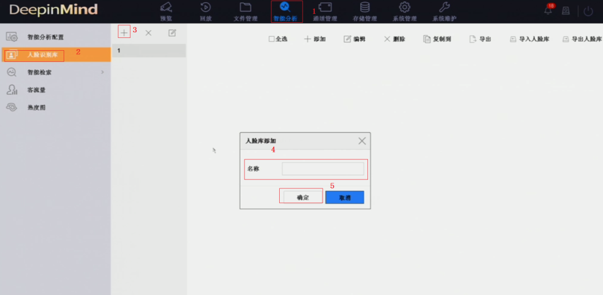Open 热度图 heat map in the sidebar
This screenshot has height=295, width=603.
[x=36, y=107]
